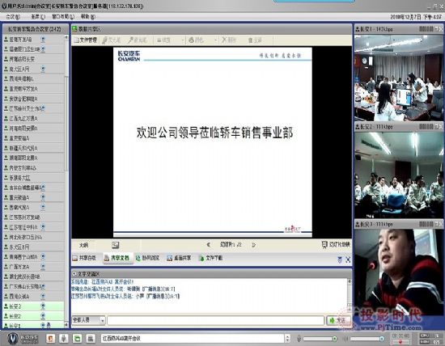Viewport: 445px width, 346px height.
Task: Adjust the speaker volume slider
Action: point(367,339)
